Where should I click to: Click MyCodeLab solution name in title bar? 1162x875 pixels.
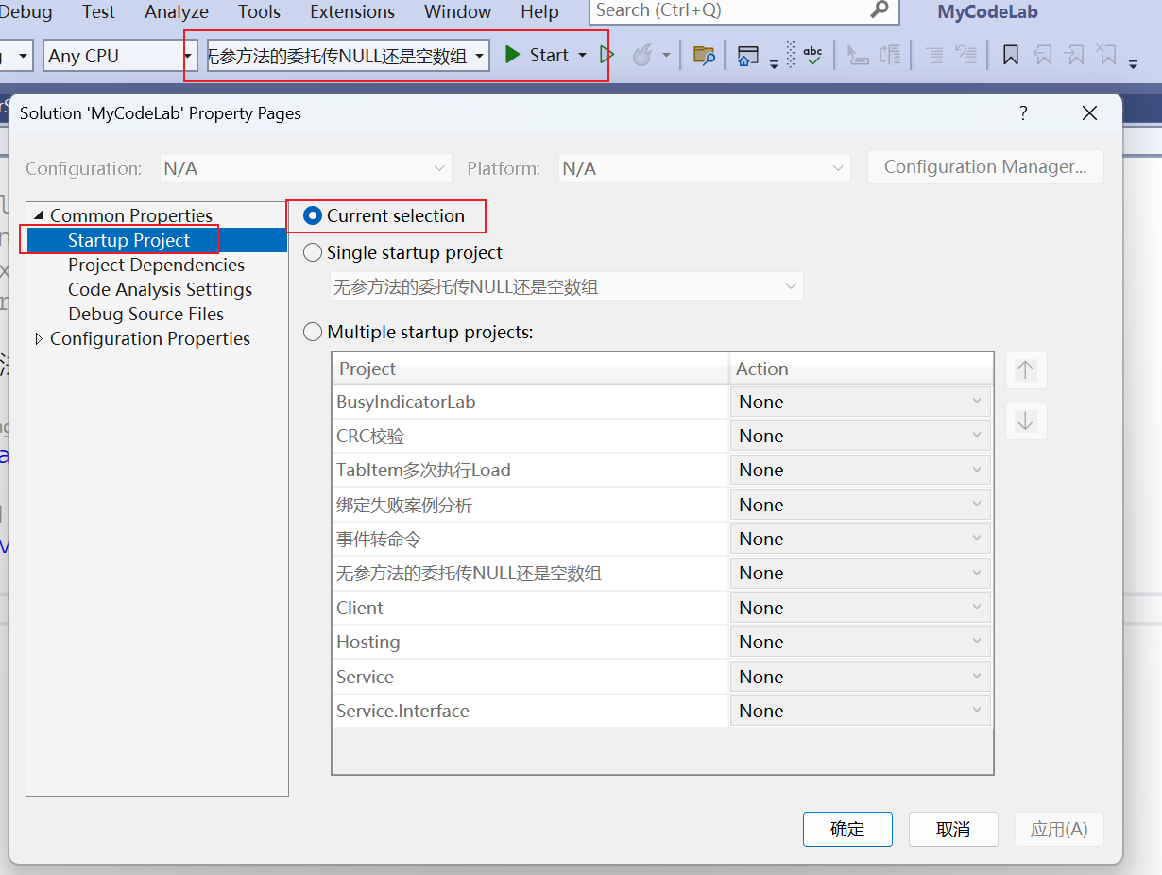pos(987,12)
